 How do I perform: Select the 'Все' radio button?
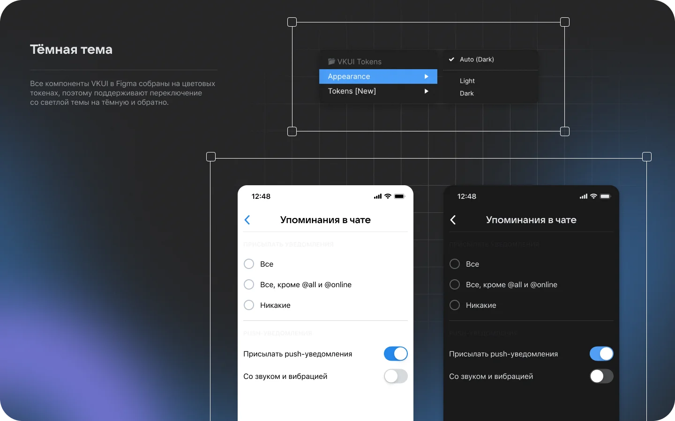tap(249, 264)
